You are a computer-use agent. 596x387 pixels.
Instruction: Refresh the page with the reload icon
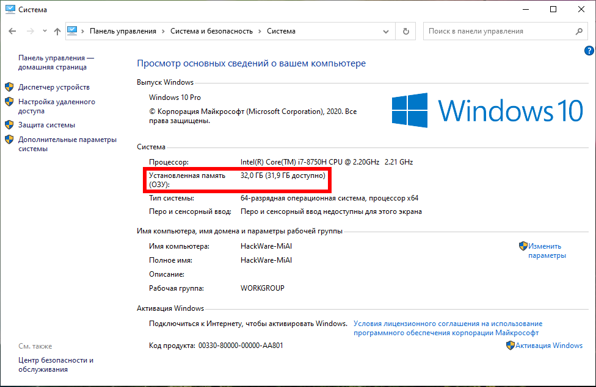point(406,32)
